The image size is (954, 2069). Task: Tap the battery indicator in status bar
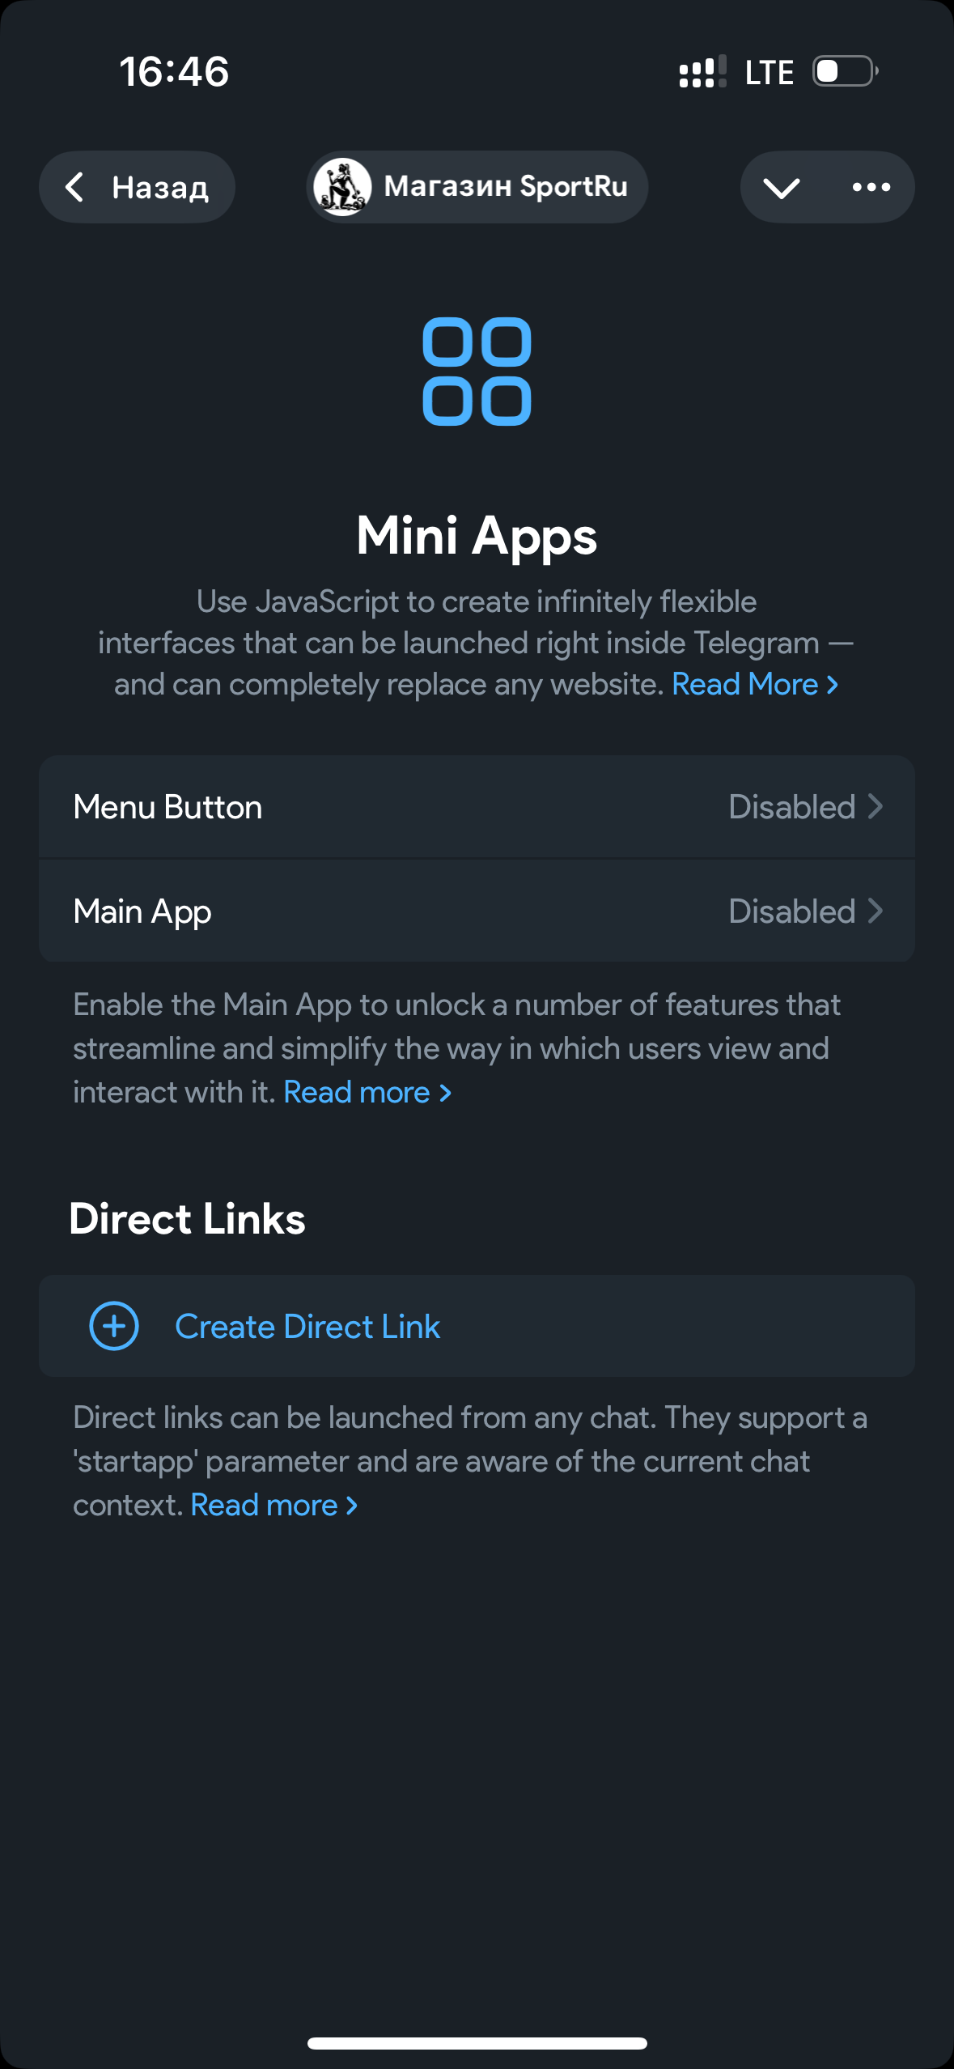click(x=845, y=71)
